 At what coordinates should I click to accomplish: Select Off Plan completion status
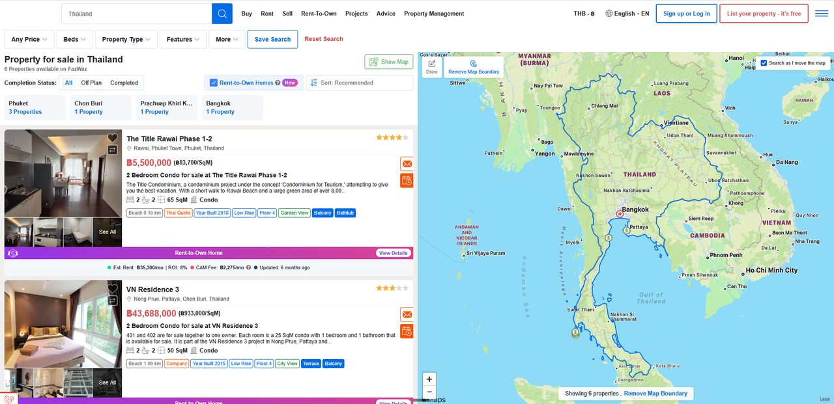tap(91, 83)
